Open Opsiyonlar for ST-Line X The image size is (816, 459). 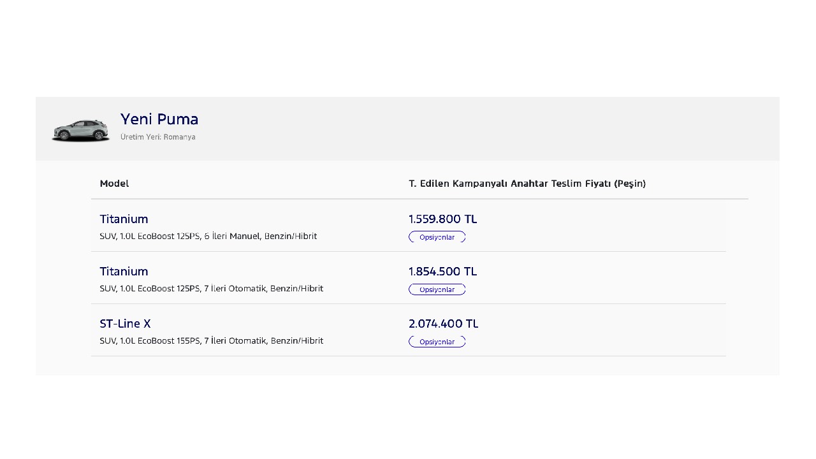click(437, 342)
